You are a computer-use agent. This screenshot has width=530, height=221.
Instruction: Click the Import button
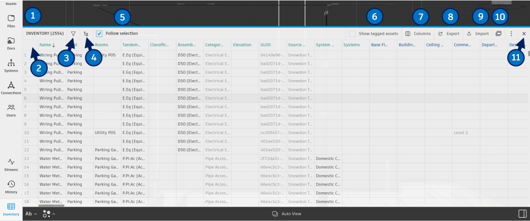point(478,33)
